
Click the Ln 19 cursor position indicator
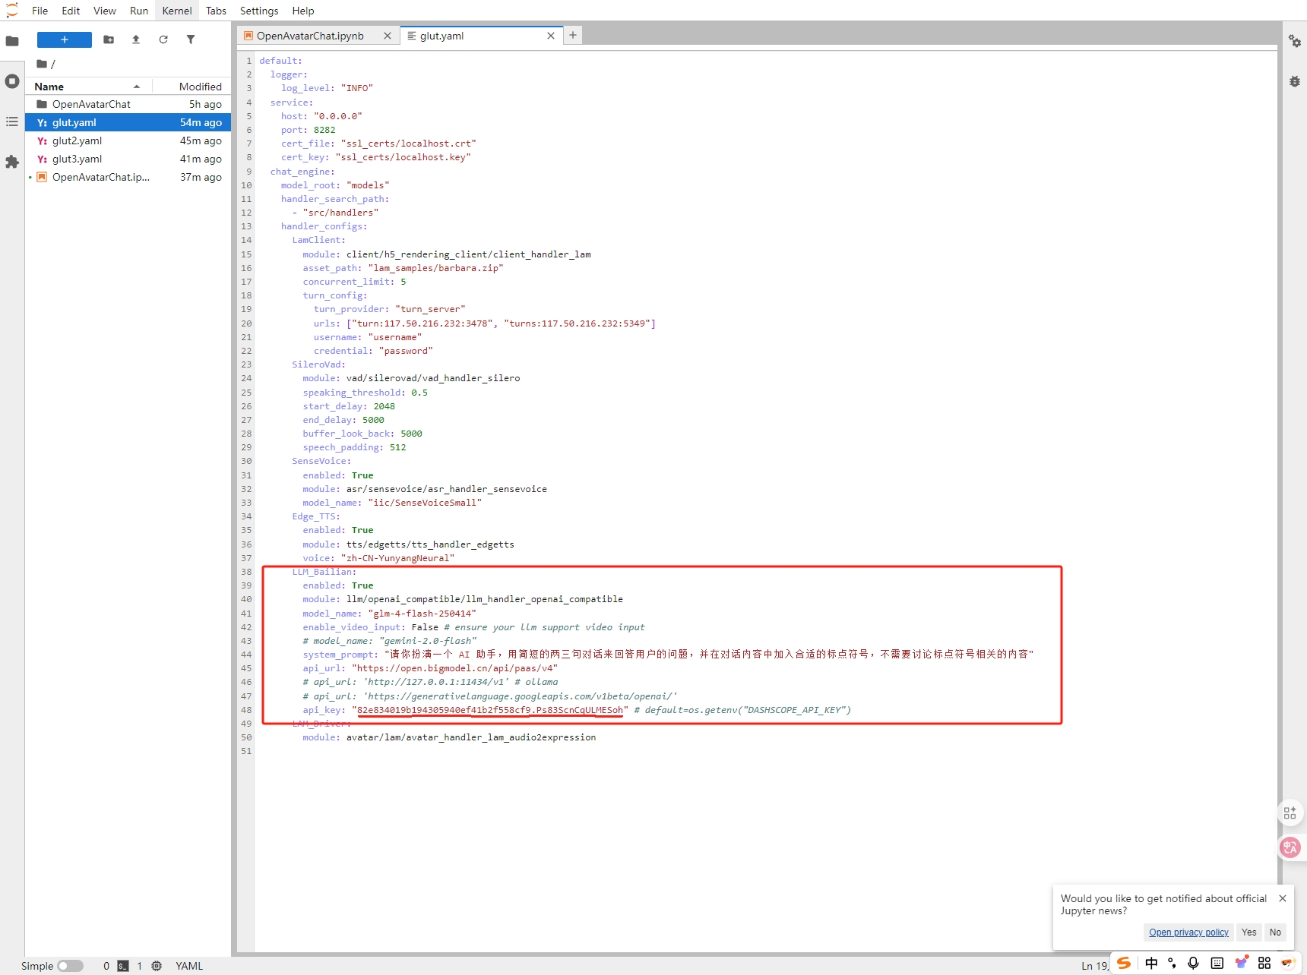click(1094, 966)
